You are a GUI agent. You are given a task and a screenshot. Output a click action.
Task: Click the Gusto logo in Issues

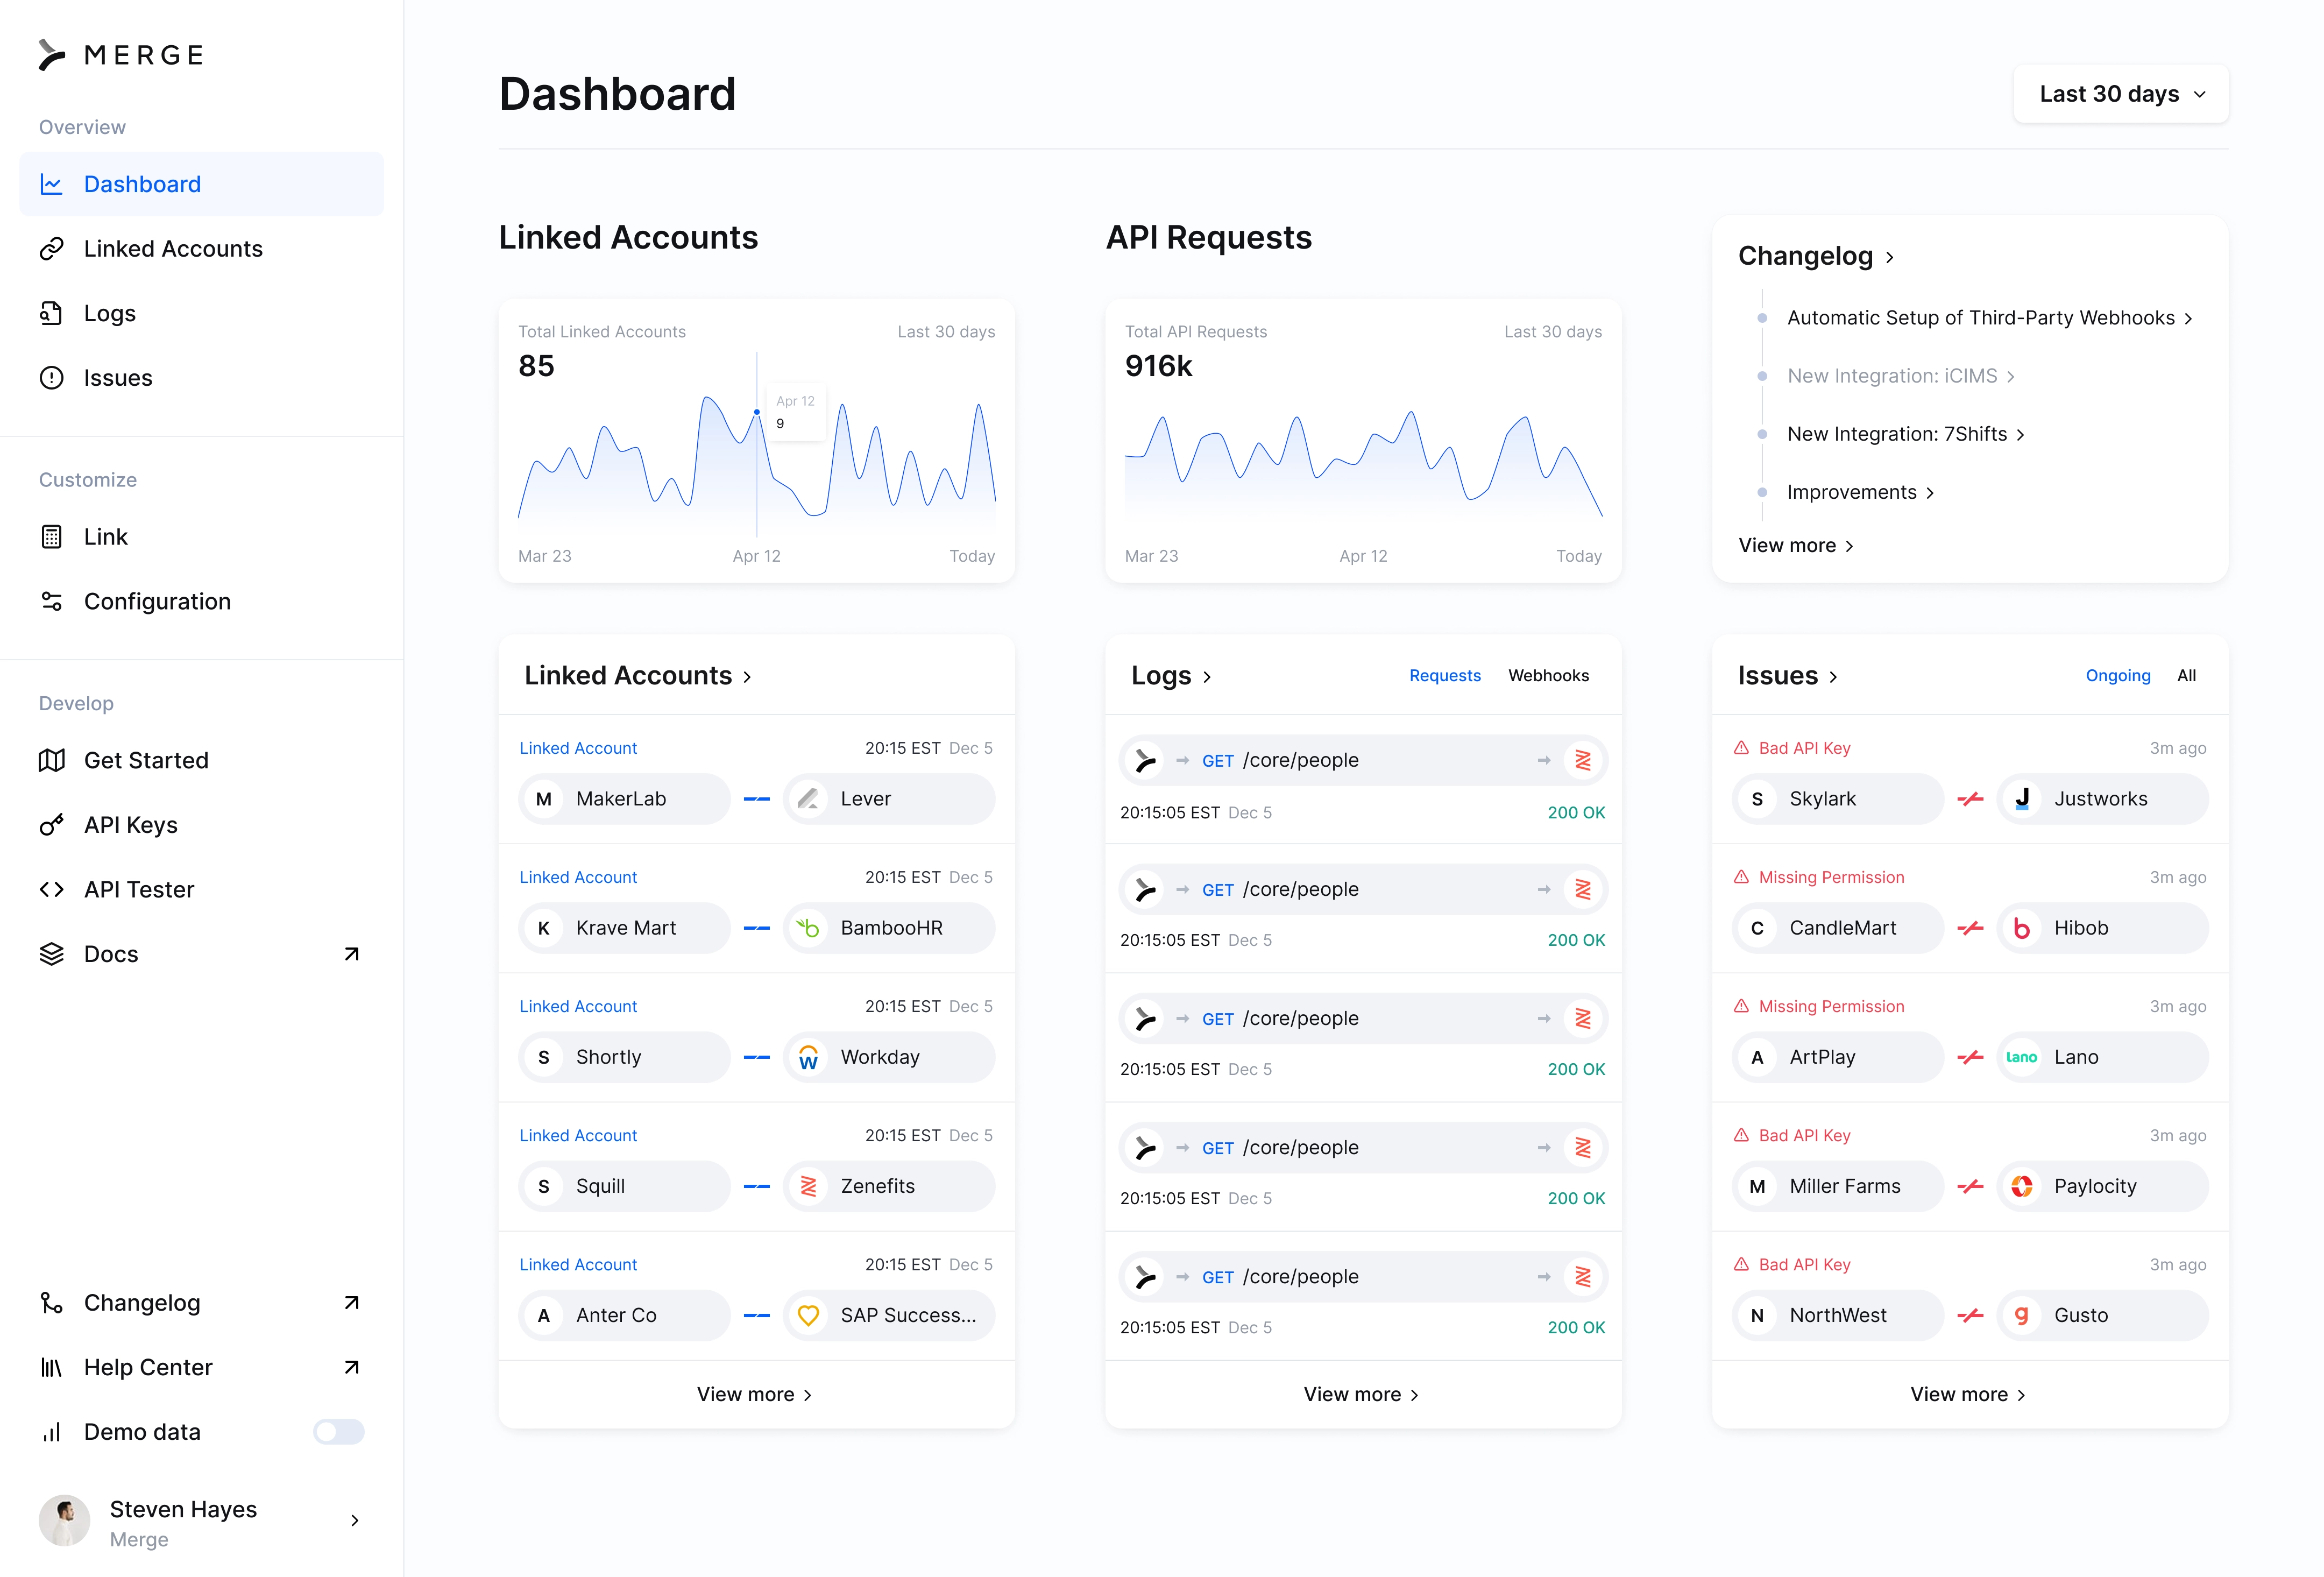(2022, 1315)
